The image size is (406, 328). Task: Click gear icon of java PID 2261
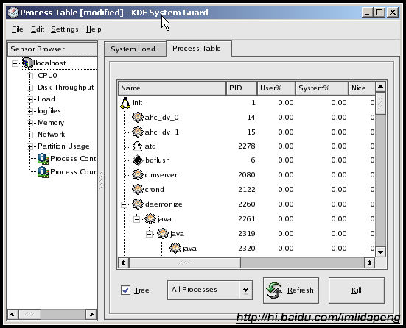(x=150, y=219)
